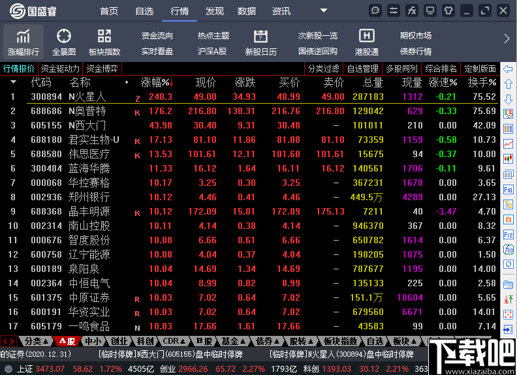
Task: Click the 定制版面 button
Action: click(x=480, y=69)
